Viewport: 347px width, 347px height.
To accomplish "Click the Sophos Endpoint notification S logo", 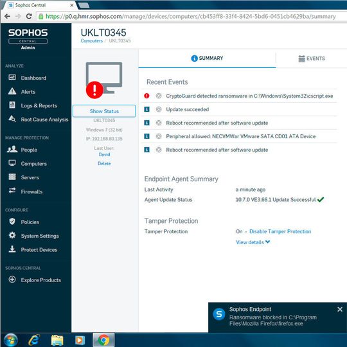I will click(x=219, y=314).
